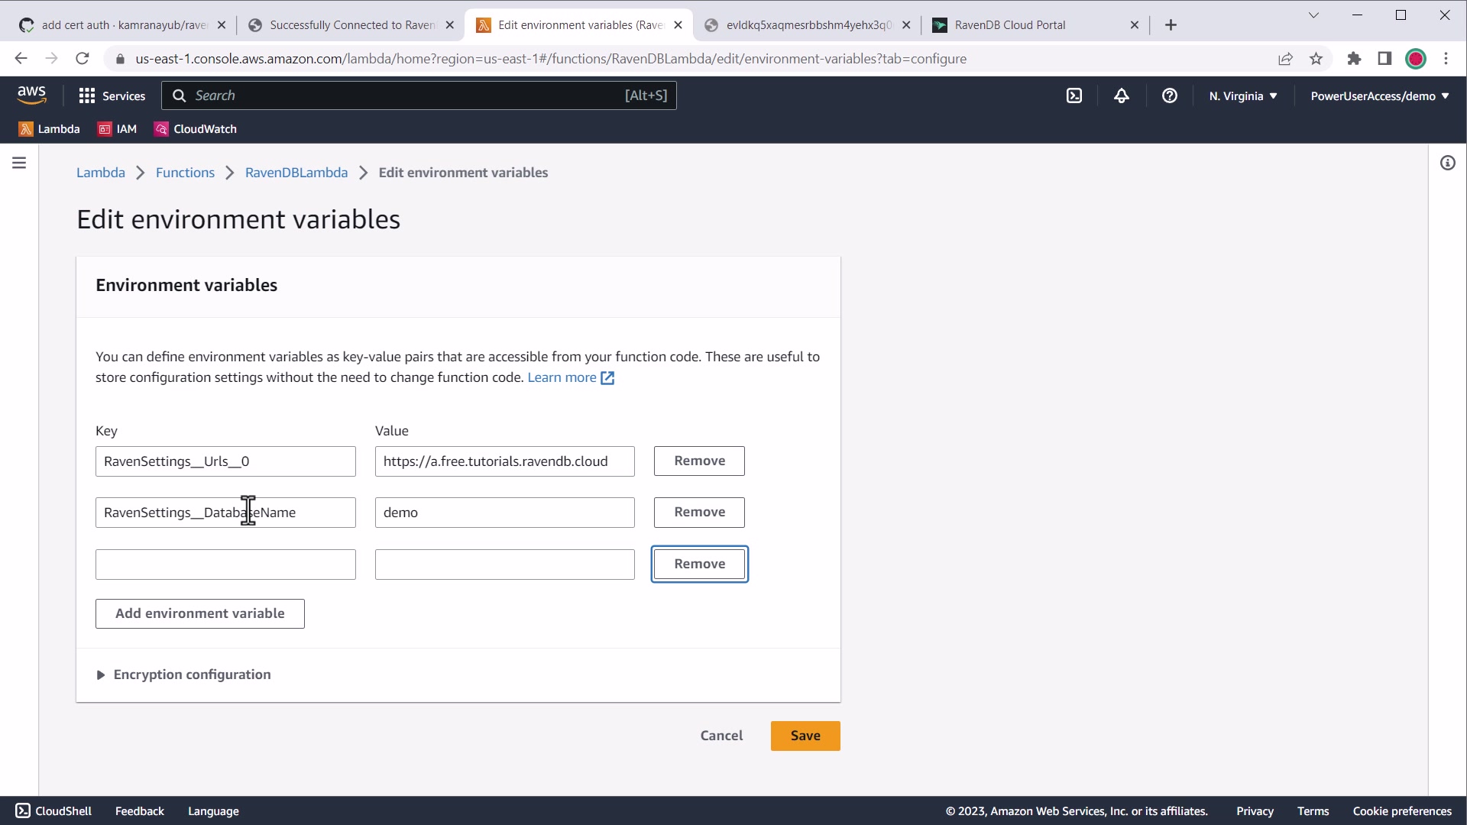Focus the AWS search box

coord(419,95)
